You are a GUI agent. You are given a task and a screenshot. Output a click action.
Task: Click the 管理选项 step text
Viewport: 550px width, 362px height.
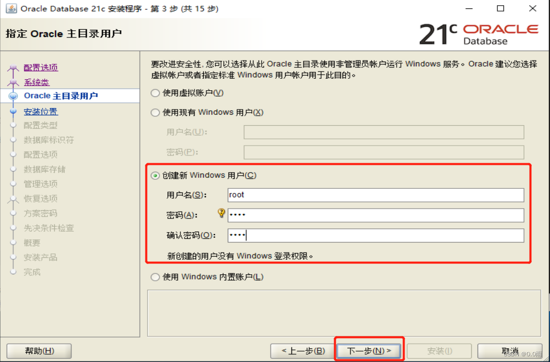coord(40,184)
